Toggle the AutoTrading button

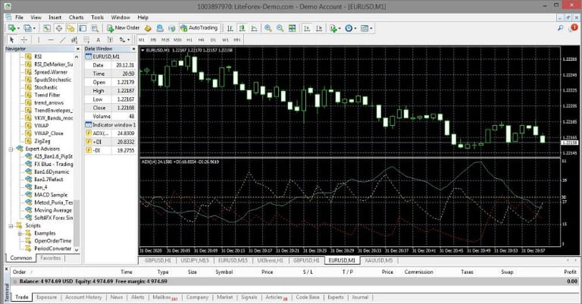[199, 28]
